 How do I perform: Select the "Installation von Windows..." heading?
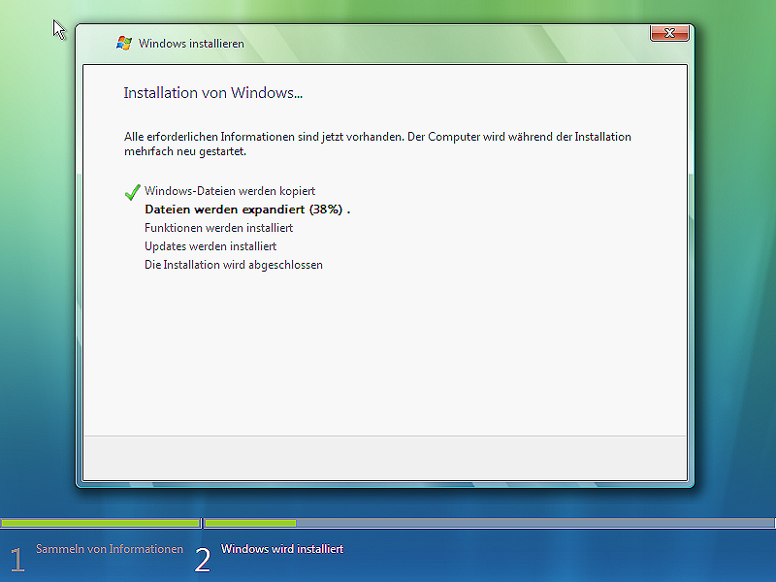tap(212, 94)
